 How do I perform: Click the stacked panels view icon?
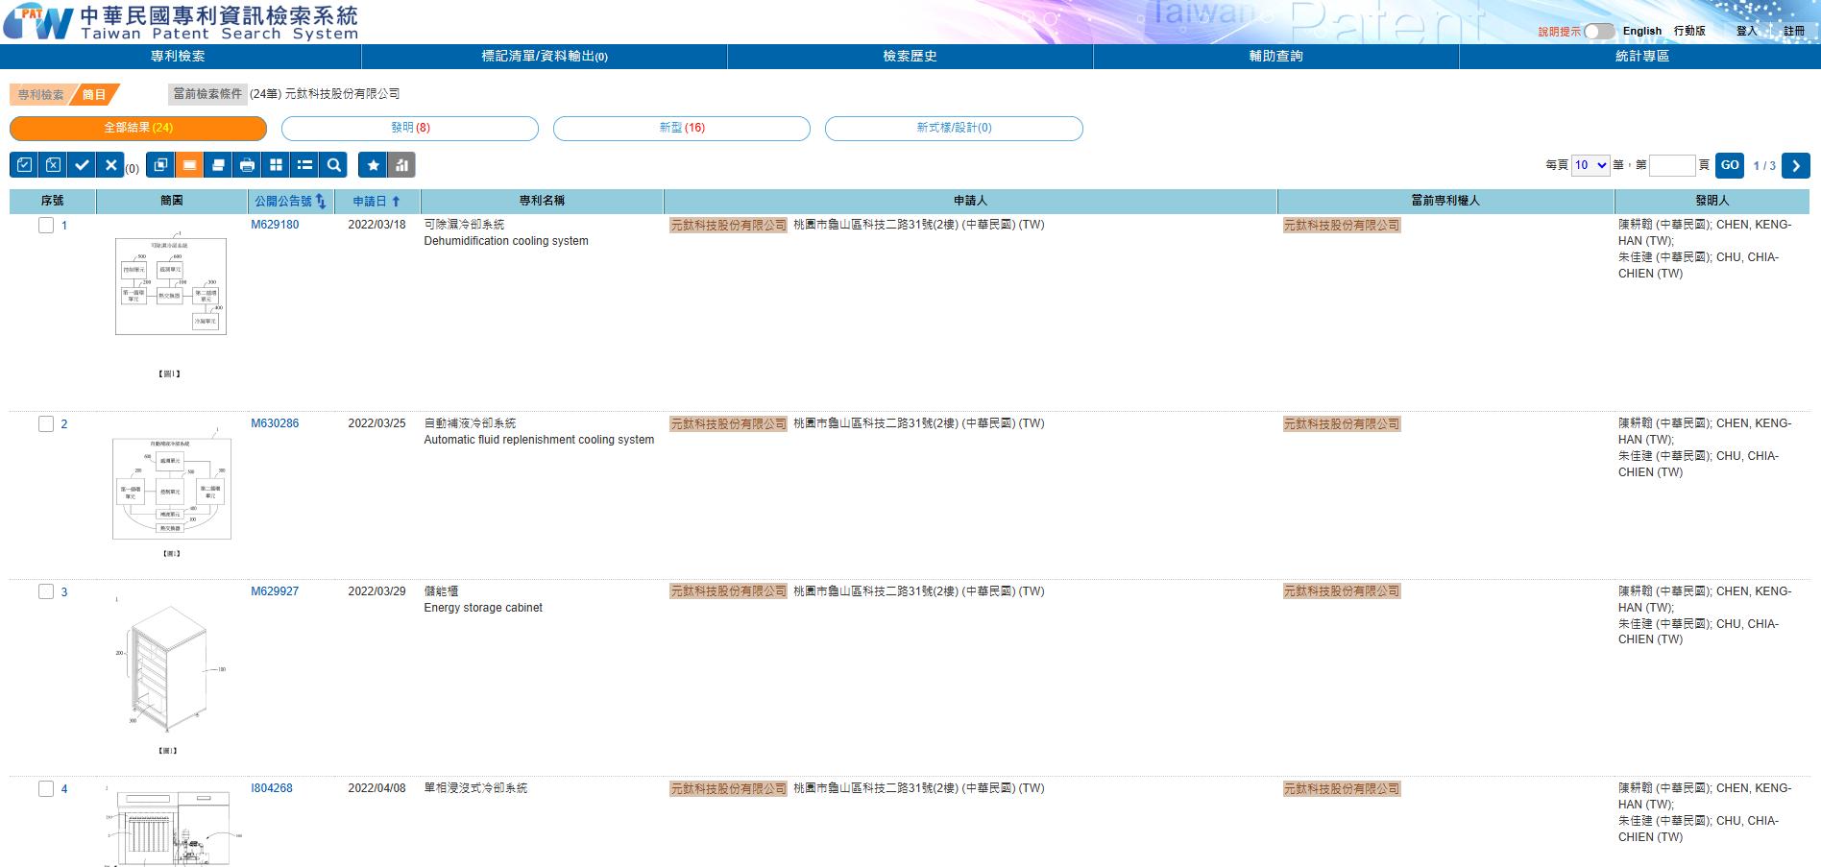[x=218, y=165]
